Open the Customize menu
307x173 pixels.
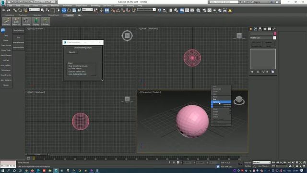(118, 6)
